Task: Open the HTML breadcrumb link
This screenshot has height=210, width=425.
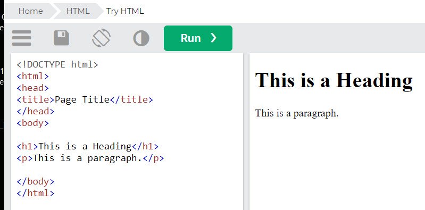Action: [78, 11]
